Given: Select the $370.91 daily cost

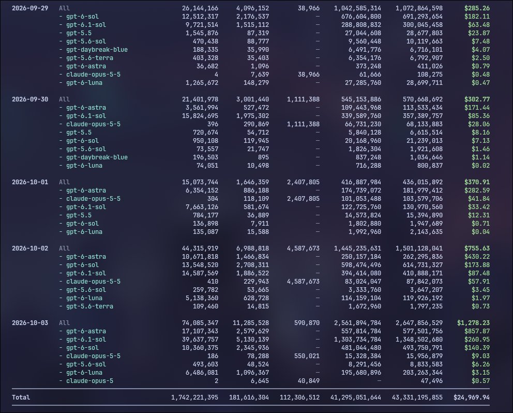Looking at the screenshot, I should (477, 182).
